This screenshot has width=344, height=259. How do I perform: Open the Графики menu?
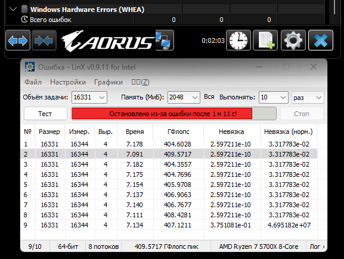point(109,82)
